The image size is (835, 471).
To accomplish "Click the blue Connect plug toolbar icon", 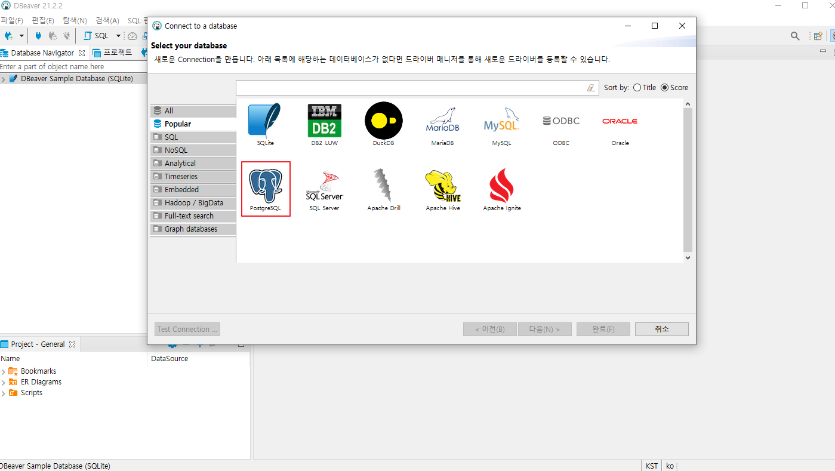I will tap(39, 36).
